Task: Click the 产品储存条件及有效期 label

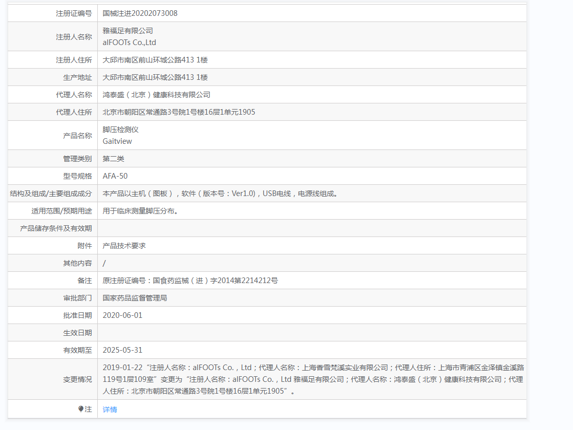Action: tap(56, 228)
